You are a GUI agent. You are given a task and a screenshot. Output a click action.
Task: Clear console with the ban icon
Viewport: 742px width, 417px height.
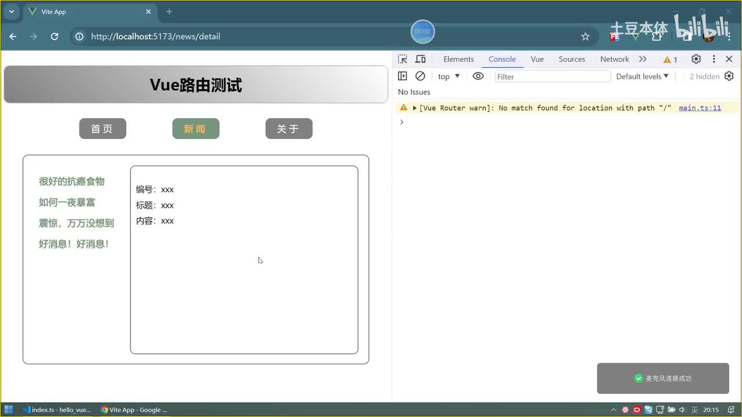pos(420,76)
